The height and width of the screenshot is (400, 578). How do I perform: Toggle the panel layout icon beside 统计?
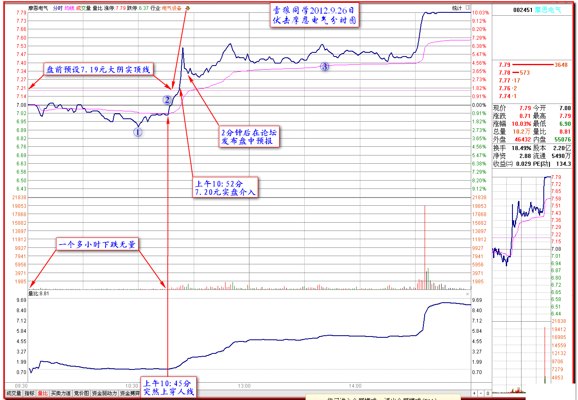coord(468,7)
